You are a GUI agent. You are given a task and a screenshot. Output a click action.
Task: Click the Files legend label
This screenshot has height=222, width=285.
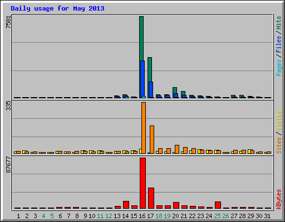[279, 44]
